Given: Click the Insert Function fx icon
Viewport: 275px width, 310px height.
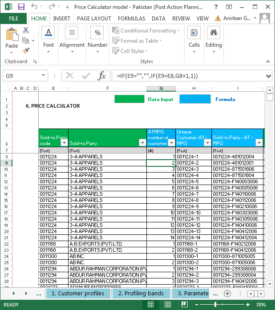Looking at the screenshot, I should pos(101,76).
